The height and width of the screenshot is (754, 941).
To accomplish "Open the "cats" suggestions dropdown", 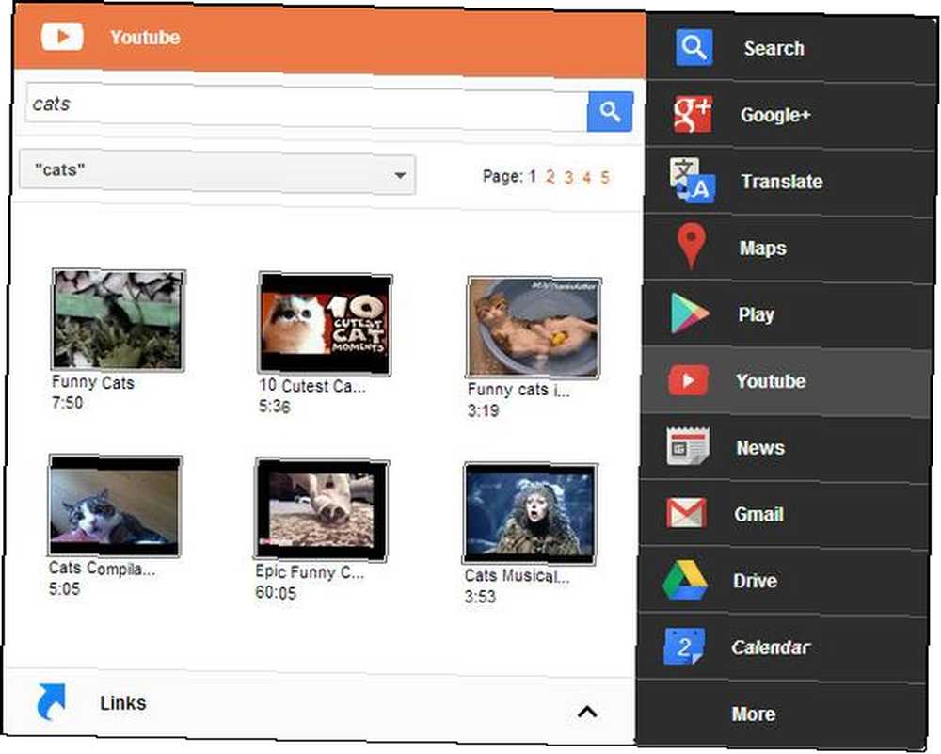I will tap(217, 173).
